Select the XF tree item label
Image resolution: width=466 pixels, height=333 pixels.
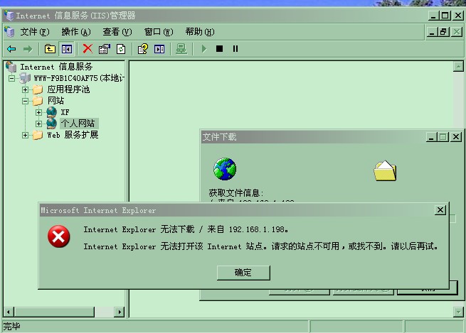[x=65, y=112]
